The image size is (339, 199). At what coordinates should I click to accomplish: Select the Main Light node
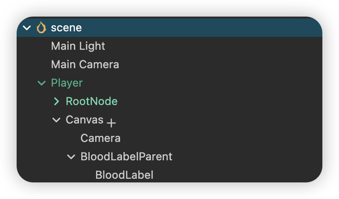[78, 46]
